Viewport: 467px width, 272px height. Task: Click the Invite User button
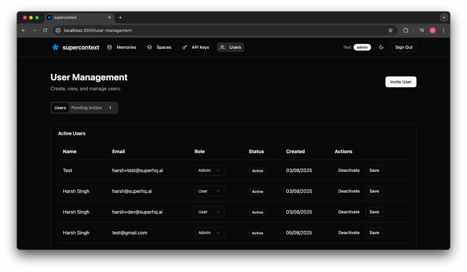[401, 82]
